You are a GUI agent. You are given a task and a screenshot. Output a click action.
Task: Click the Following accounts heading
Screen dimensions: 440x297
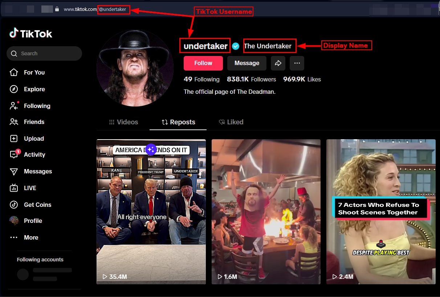[x=40, y=260]
